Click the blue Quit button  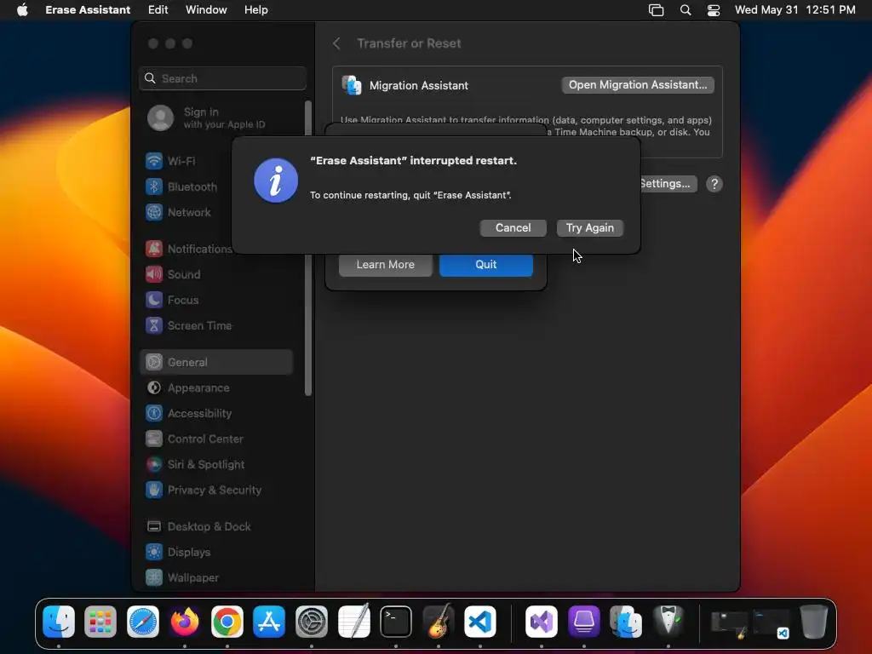coord(485,265)
